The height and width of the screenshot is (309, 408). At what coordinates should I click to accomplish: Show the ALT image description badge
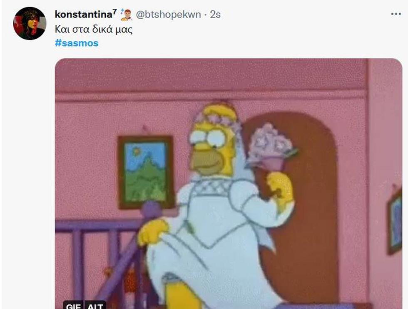pyautogui.click(x=95, y=305)
